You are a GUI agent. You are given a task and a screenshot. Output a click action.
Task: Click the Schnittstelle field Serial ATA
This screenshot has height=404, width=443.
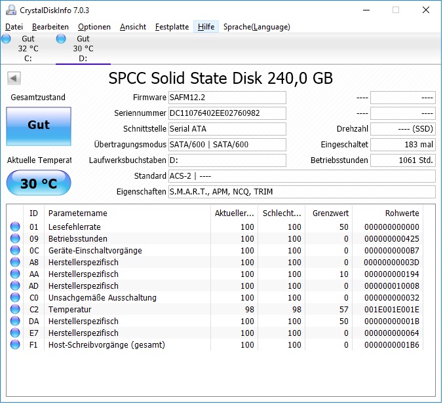tap(227, 129)
